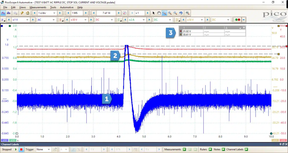Open the Help menu
This screenshot has height=153, width=288.
click(x=80, y=7)
